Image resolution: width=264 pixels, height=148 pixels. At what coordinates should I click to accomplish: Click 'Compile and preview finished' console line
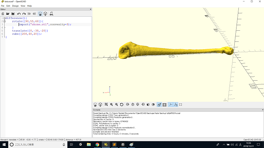tap(106, 132)
